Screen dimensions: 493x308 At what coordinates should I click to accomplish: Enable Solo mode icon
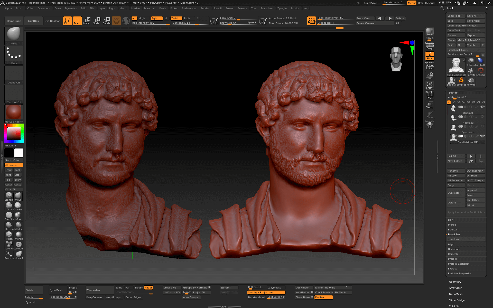[x=430, y=125]
